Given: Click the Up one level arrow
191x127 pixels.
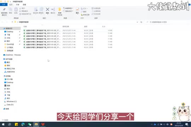Looking at the screenshot, I should point(12,22).
